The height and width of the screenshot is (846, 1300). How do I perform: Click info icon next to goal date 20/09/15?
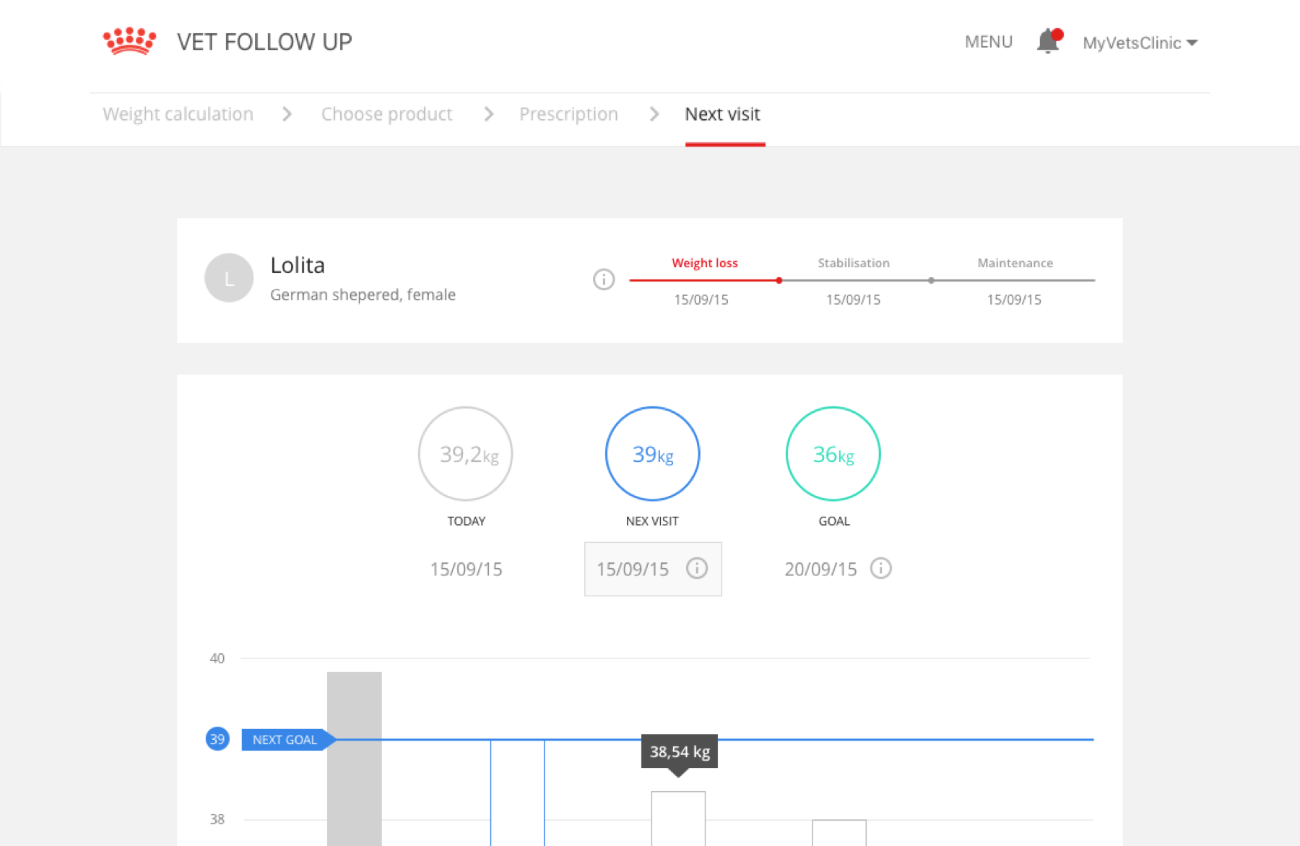880,568
